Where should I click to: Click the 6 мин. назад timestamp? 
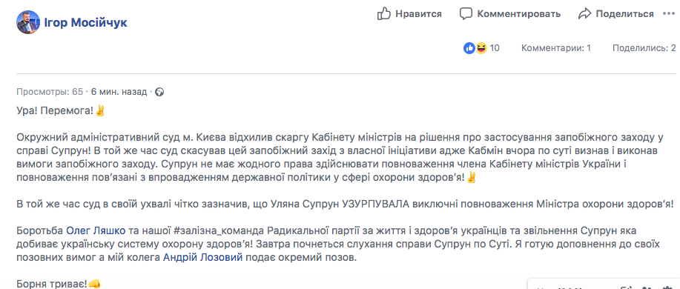(119, 92)
